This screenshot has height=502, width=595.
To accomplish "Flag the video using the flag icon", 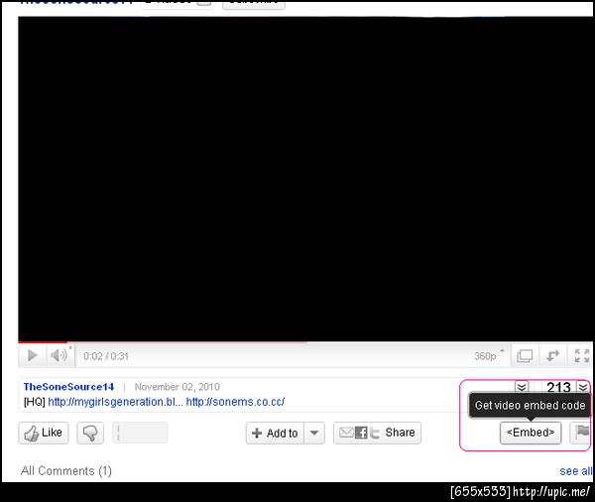I will click(x=582, y=433).
